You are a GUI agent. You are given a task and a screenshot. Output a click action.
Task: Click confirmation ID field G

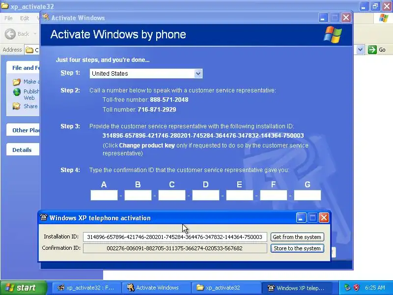308,195
